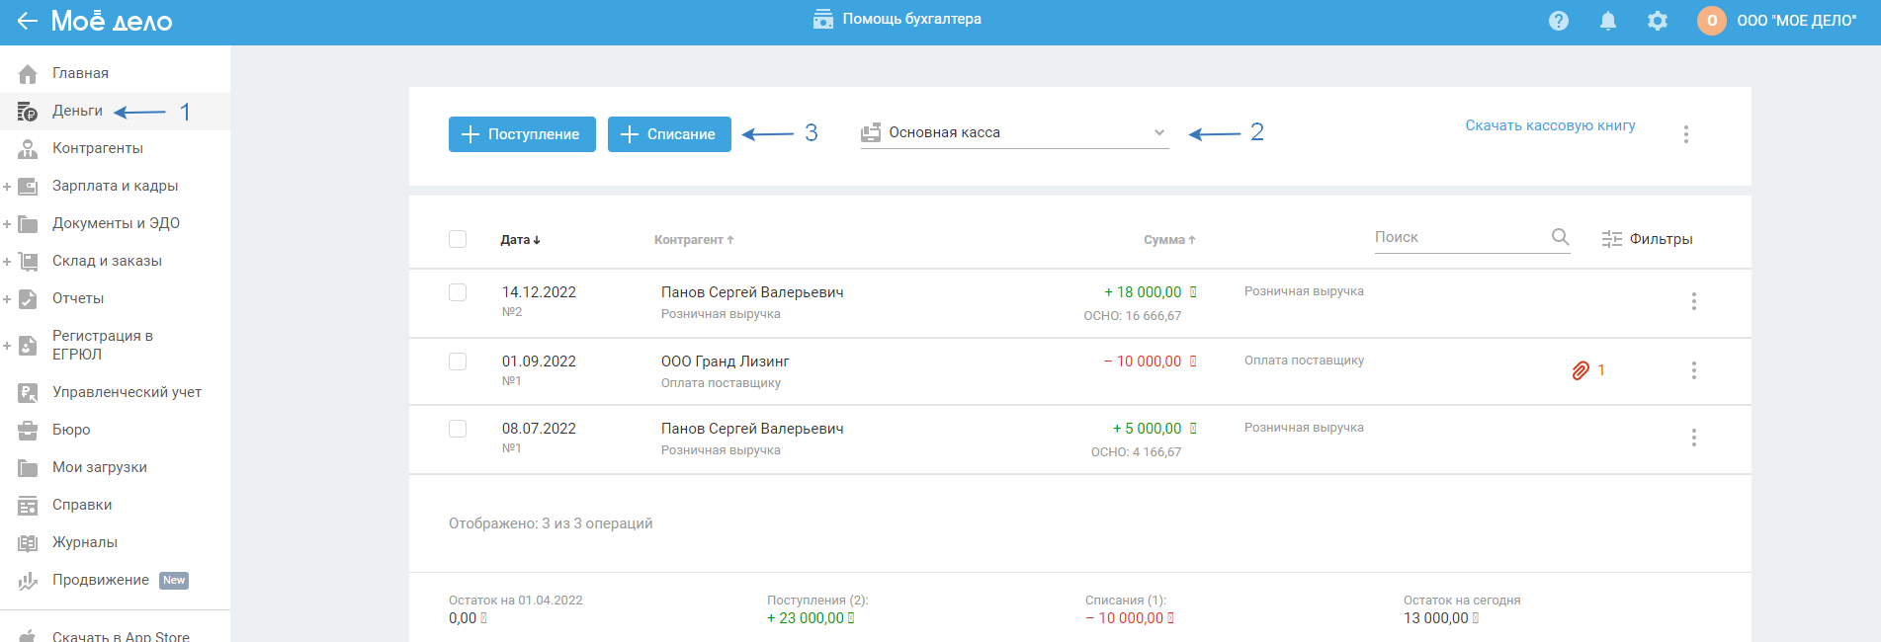Select the 08.07.2022 operation checkbox
Image resolution: width=1881 pixels, height=642 pixels.
click(458, 429)
